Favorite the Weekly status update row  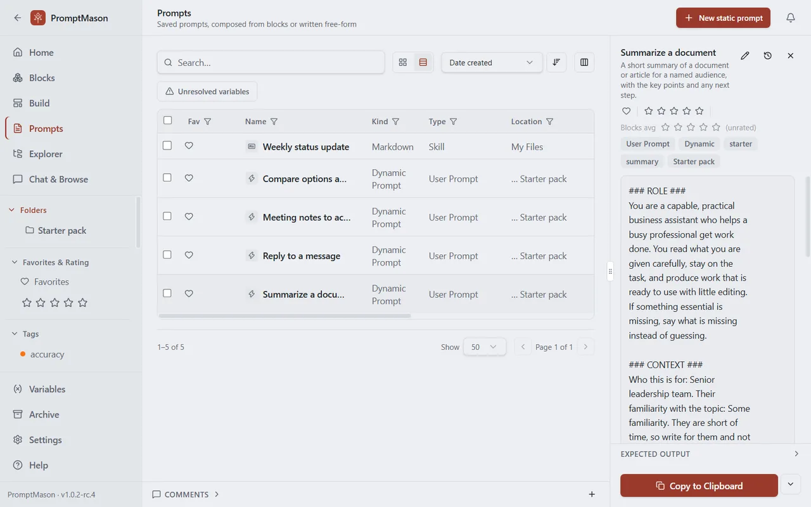[189, 146]
